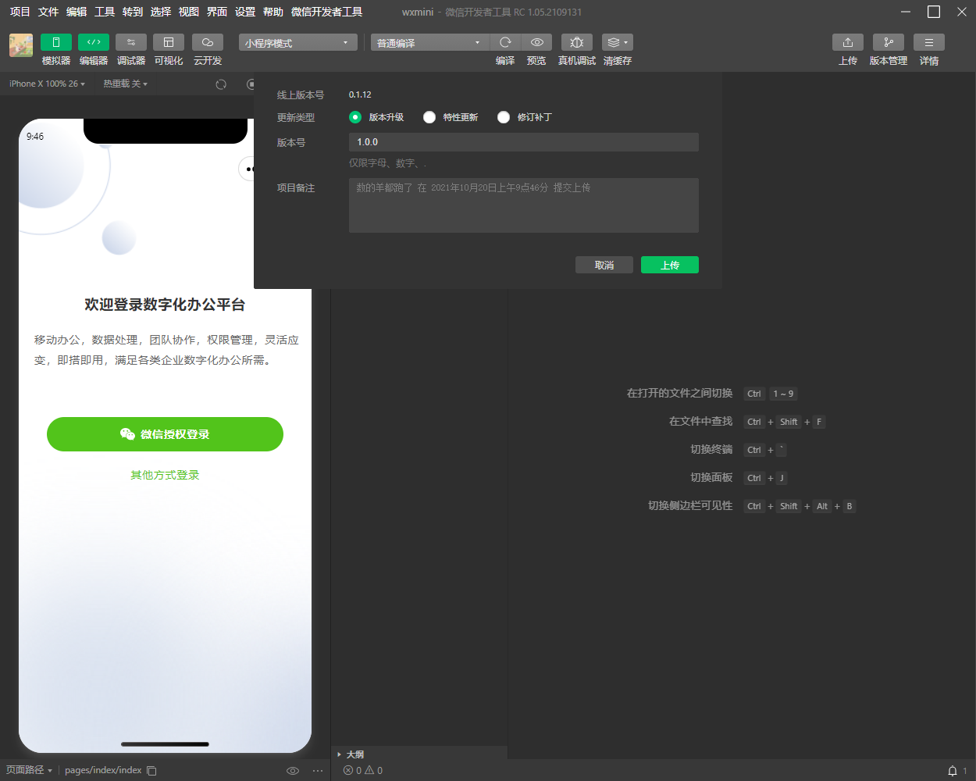Image resolution: width=976 pixels, height=781 pixels.
Task: Expand the 大纲 outline section
Action: coord(354,754)
